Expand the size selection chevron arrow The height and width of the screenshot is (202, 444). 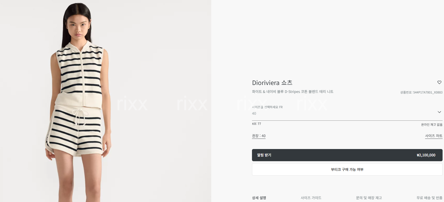pos(439,112)
